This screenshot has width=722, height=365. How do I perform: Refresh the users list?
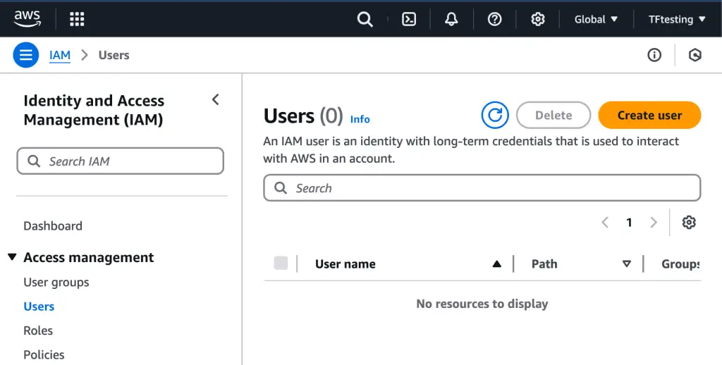pos(495,115)
